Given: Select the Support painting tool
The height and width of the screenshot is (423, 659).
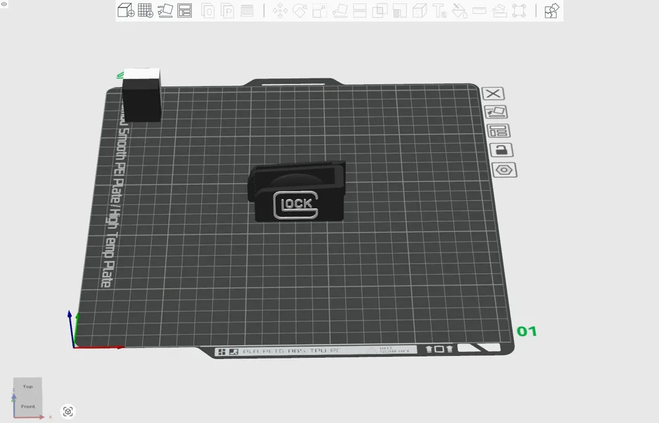Looking at the screenshot, I should point(400,11).
